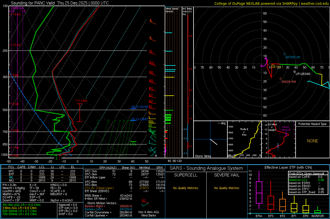
Task: Click the 'MeanW = 0.8g/kg' value
Action: click(14, 188)
